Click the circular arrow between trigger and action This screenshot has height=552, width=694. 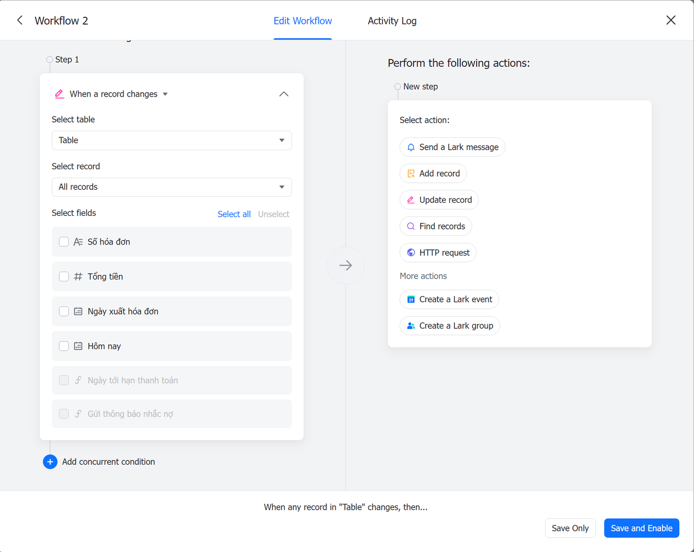[346, 265]
